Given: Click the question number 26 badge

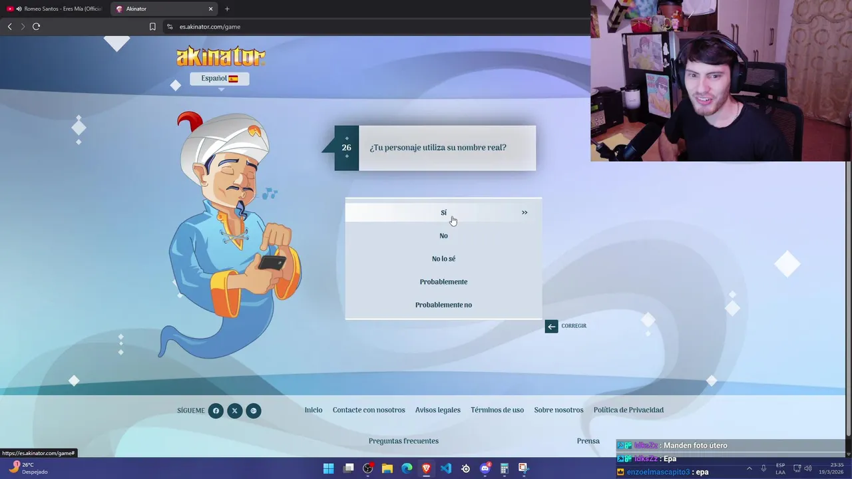Looking at the screenshot, I should click(x=346, y=148).
